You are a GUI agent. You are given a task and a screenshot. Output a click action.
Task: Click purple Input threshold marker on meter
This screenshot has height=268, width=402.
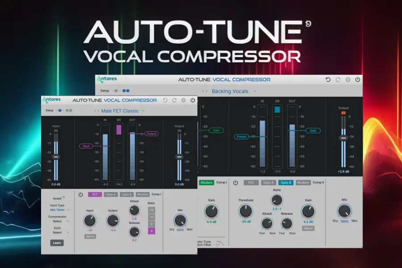[86, 146]
